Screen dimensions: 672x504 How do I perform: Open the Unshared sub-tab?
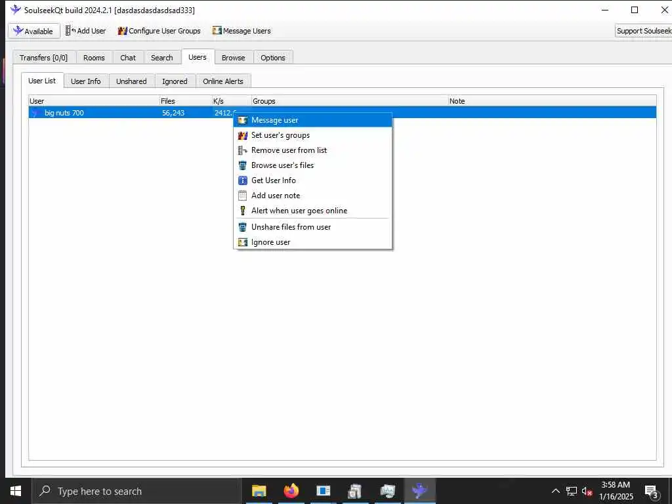(x=131, y=81)
